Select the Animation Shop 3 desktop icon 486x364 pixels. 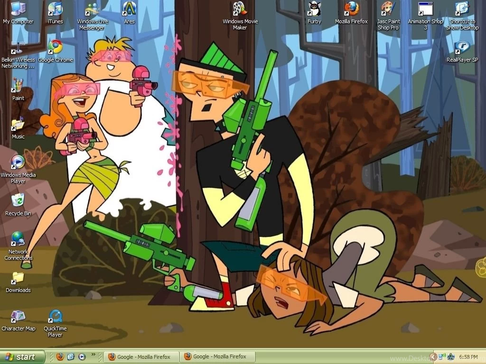[x=425, y=16]
